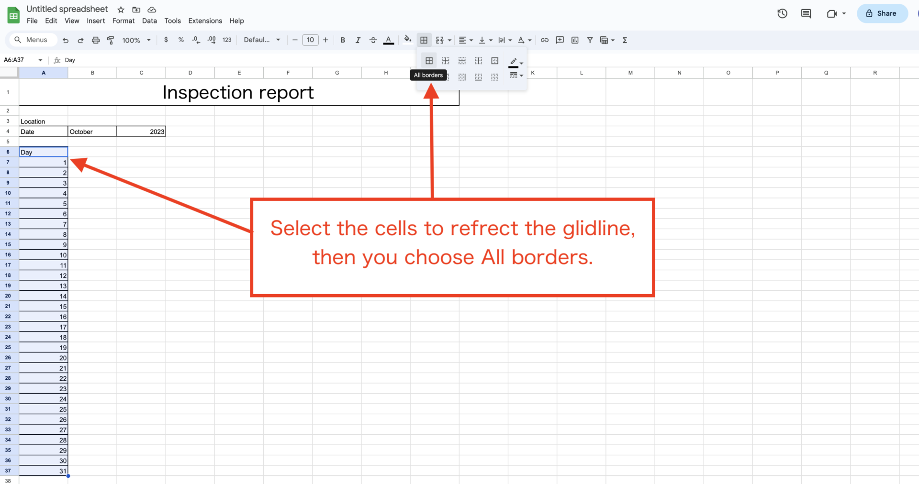
Task: Open the Format menu
Action: pyautogui.click(x=123, y=21)
